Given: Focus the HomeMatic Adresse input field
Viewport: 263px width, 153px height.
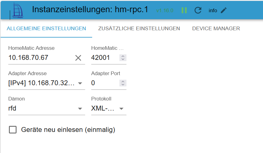Looking at the screenshot, I should pos(40,58).
